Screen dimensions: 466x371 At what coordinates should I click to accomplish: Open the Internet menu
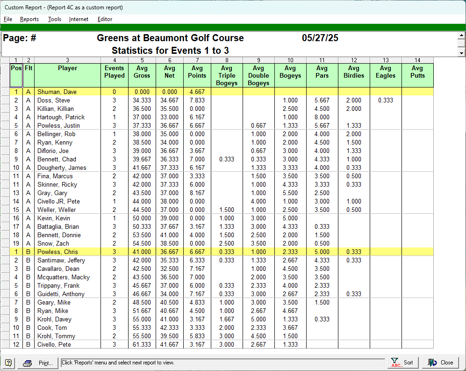(x=79, y=19)
